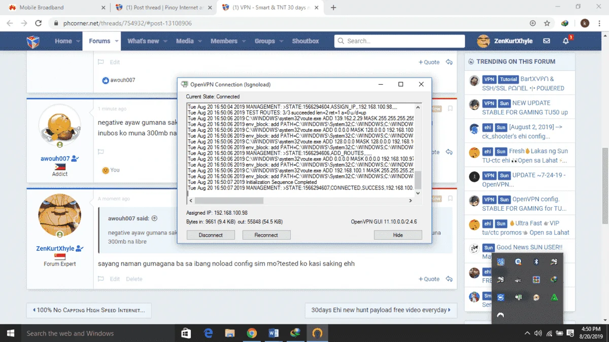This screenshot has width=609, height=342.
Task: Click the browser Back arrow
Action: pos(10,23)
